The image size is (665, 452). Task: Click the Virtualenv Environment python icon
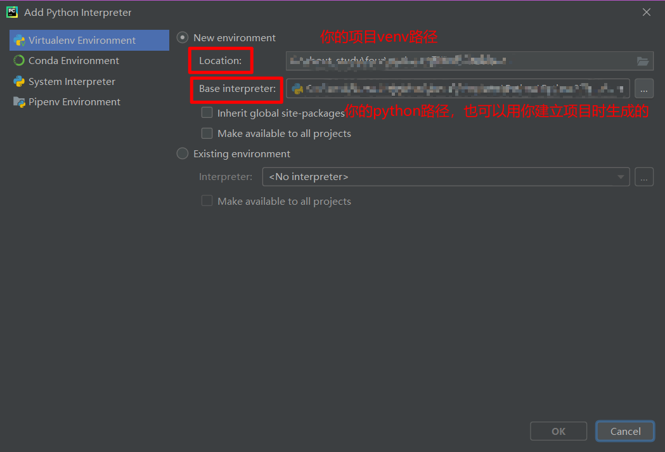click(19, 41)
